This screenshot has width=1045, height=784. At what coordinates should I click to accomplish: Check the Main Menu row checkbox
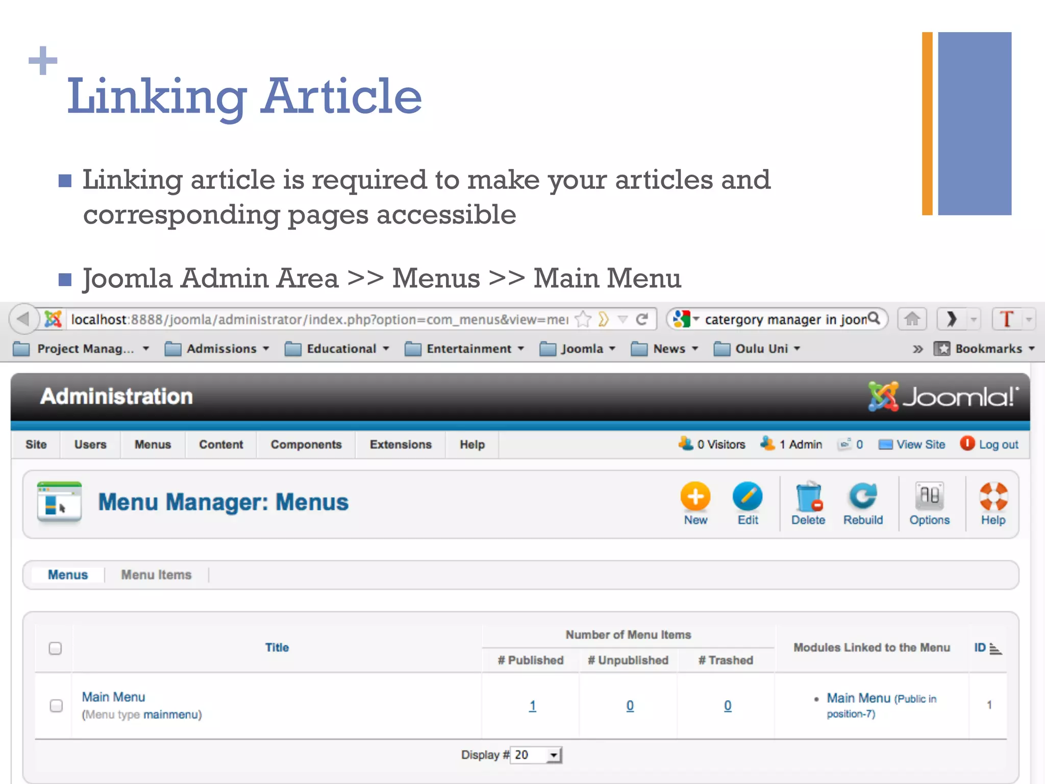pyautogui.click(x=56, y=705)
